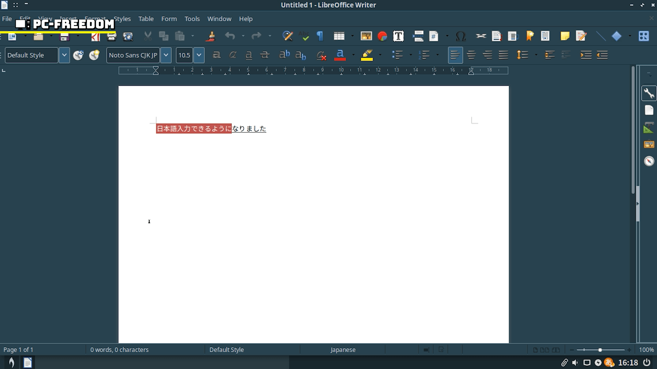This screenshot has height=369, width=657.
Task: Click the zoom slider handle
Action: 600,350
